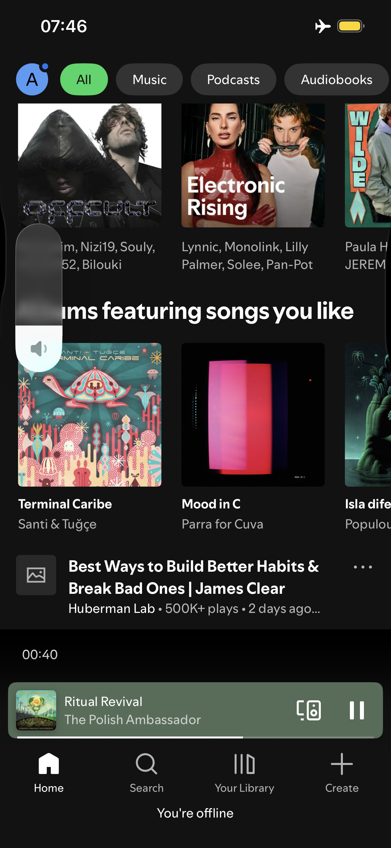Screen dimensions: 391x848
Task: Tap the Home icon in bottom navigation
Action: tap(49, 764)
